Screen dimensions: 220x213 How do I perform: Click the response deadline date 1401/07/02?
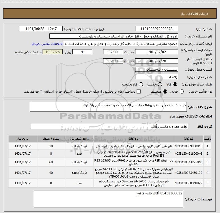point(157,52)
